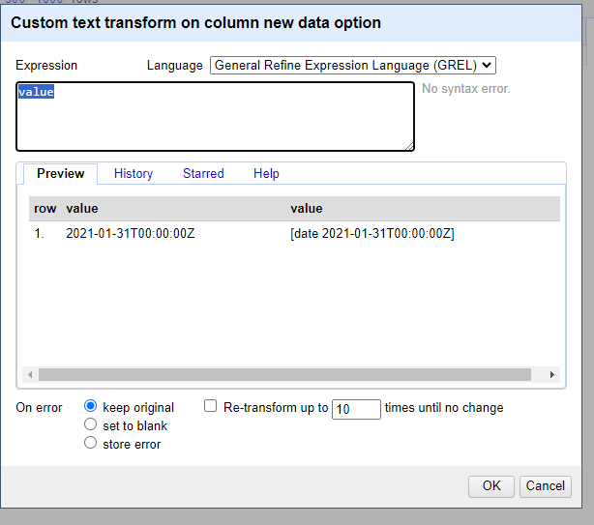Click the preview scrollbar's left arrow
Screen dimensions: 594x525
click(30, 375)
